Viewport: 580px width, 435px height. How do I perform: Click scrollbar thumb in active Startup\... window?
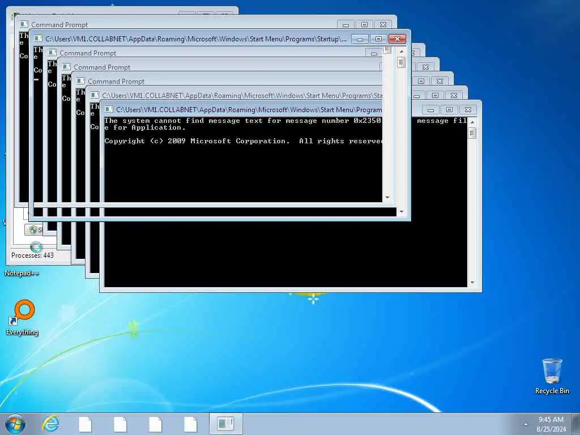point(402,62)
